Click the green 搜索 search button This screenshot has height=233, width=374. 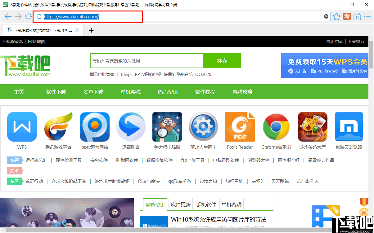222,61
